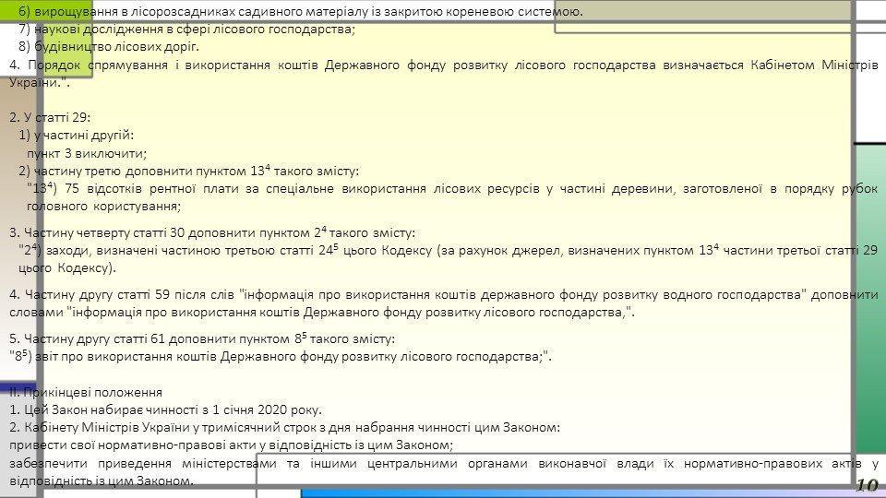The height and width of the screenshot is (498, 886).
Task: Click paragraph 4 on Державного фонду order
Action: (443, 74)
